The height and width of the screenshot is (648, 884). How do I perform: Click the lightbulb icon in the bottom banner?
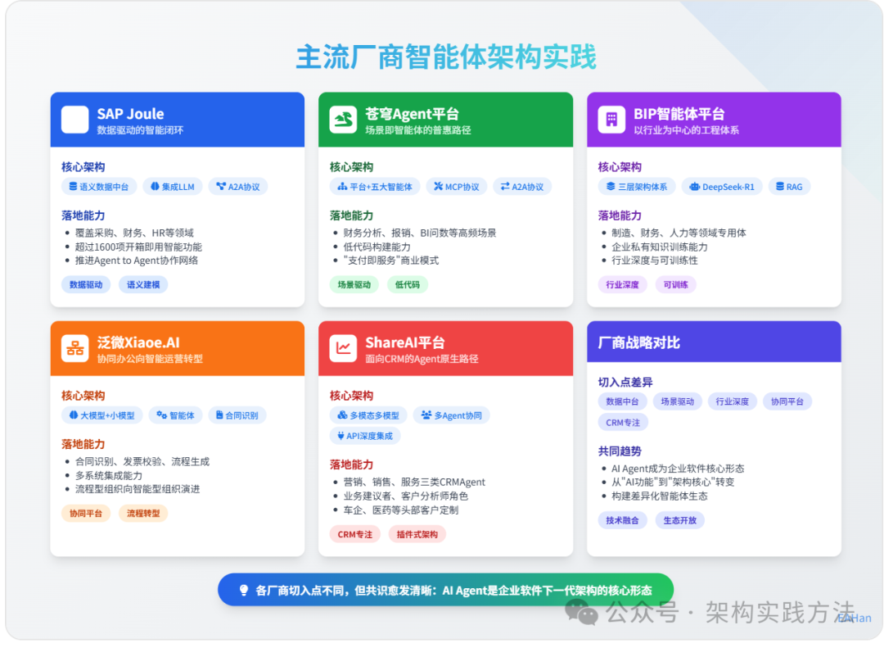[244, 591]
